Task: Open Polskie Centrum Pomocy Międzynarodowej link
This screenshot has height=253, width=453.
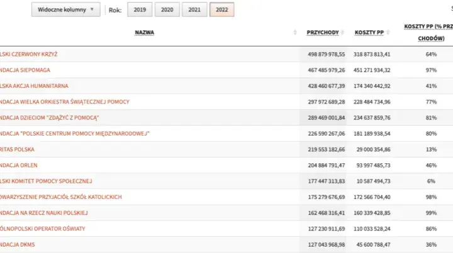Action: click(x=75, y=134)
